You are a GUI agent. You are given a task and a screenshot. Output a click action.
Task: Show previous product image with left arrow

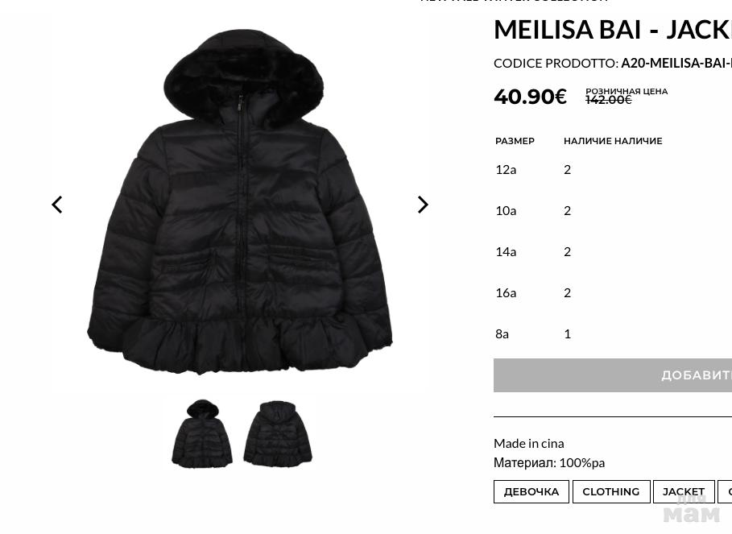click(57, 205)
